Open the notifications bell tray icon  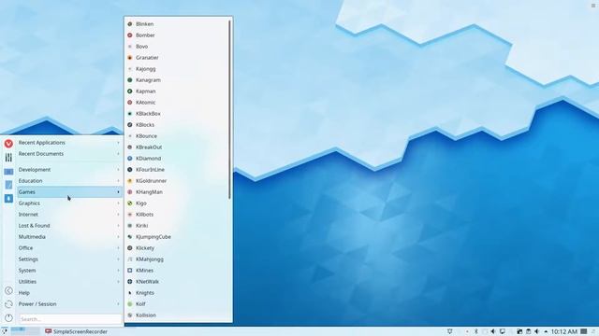click(x=450, y=332)
